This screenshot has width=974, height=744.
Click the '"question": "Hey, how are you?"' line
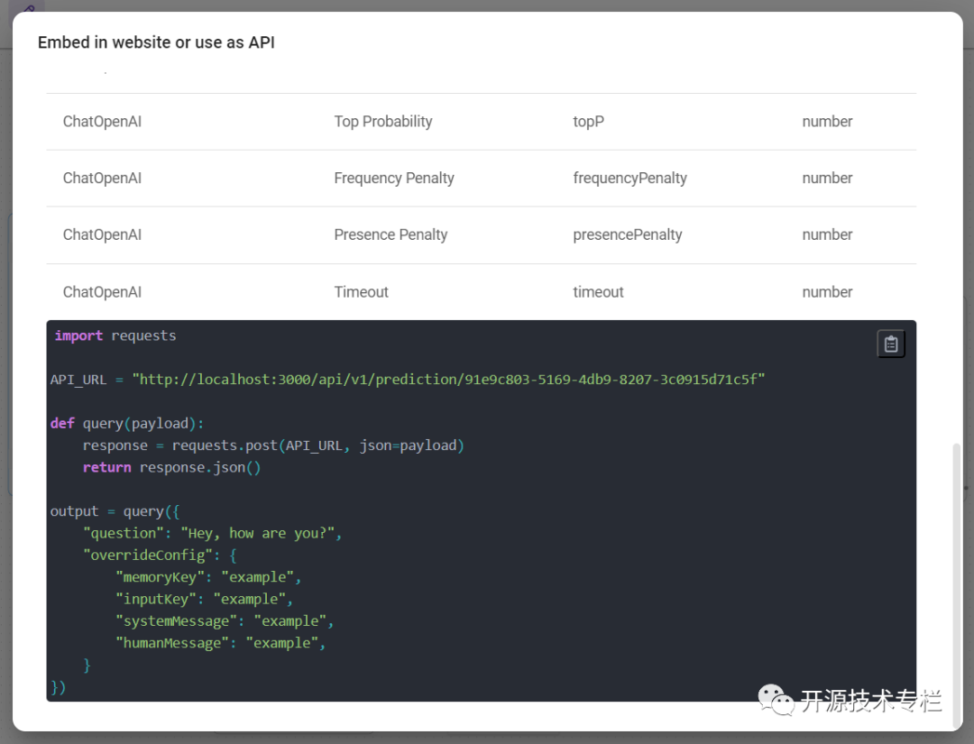tap(213, 534)
